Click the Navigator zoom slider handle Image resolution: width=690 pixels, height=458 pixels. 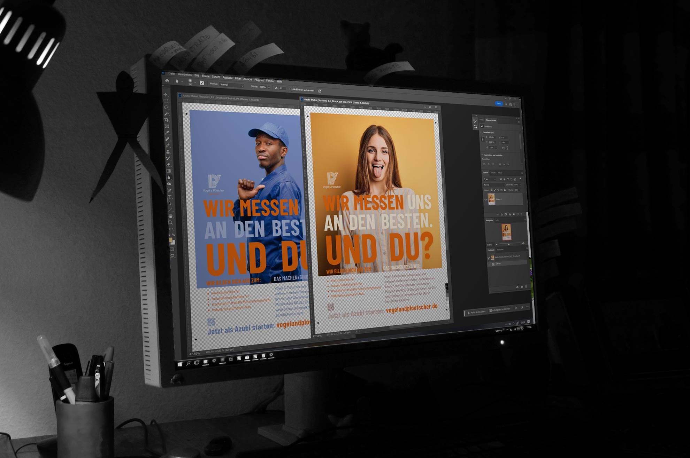(508, 244)
